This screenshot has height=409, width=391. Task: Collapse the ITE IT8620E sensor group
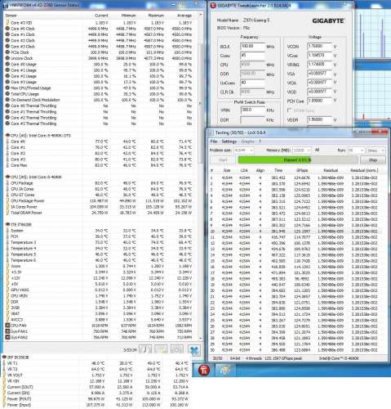coord(7,225)
